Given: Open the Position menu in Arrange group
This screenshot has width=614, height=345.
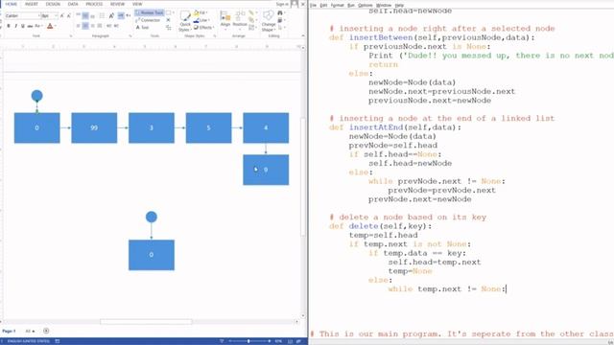Looking at the screenshot, I should (x=240, y=20).
